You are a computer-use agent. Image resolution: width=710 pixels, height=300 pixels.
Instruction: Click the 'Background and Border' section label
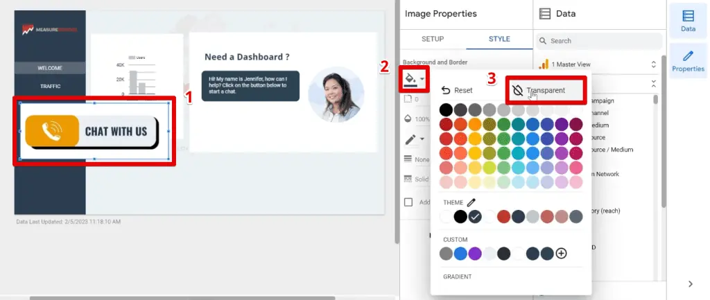435,62
